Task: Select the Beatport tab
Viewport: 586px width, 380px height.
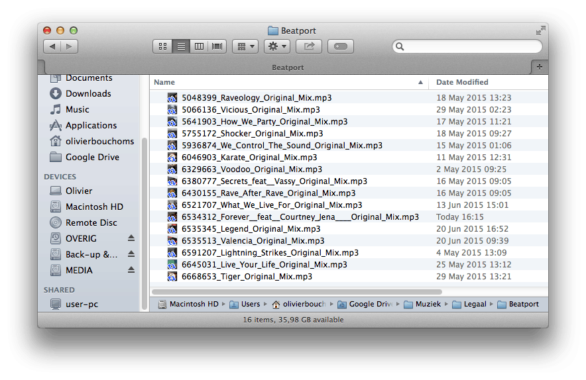Action: (288, 68)
